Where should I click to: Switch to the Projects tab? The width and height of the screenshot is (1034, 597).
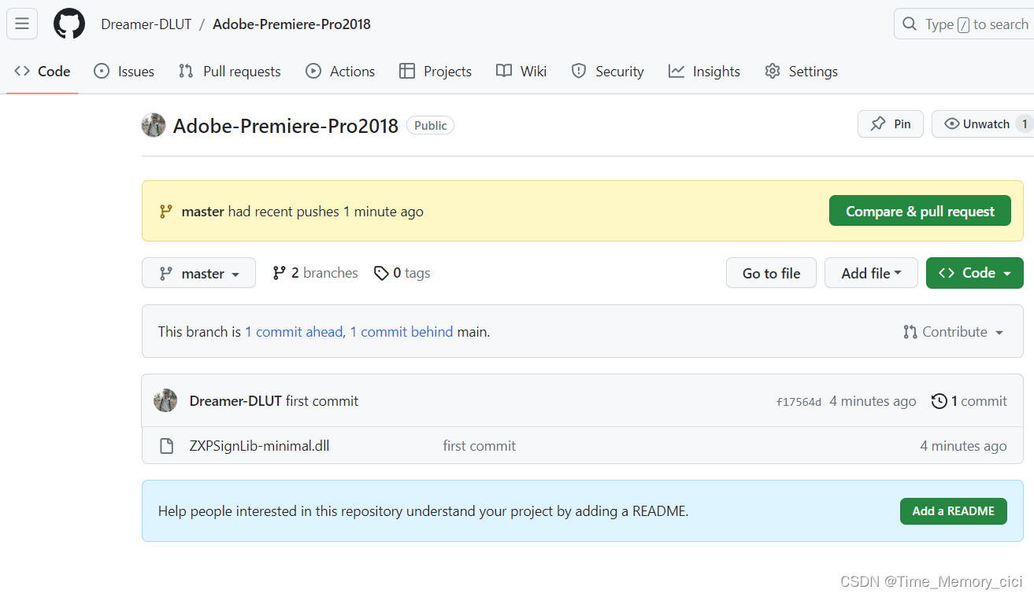click(x=435, y=72)
